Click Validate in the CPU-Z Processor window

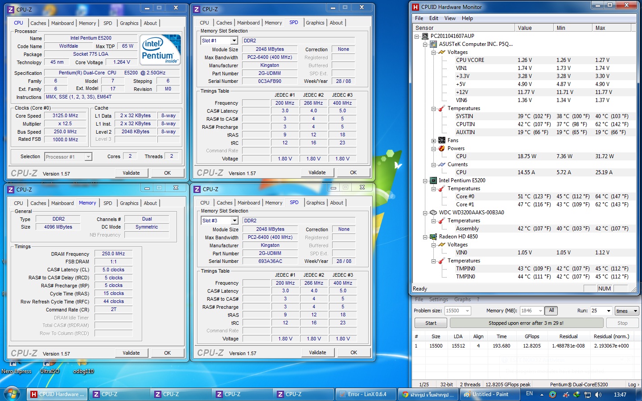131,173
